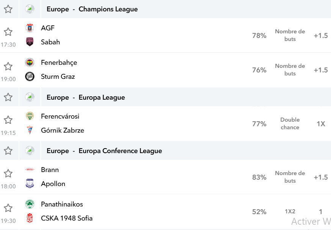Click the Double chance 1X prediction
This screenshot has width=331, height=230.
pyautogui.click(x=321, y=124)
